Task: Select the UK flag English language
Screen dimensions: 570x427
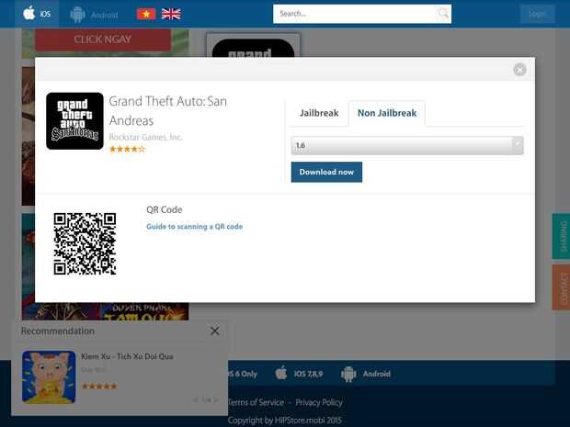Action: (171, 14)
